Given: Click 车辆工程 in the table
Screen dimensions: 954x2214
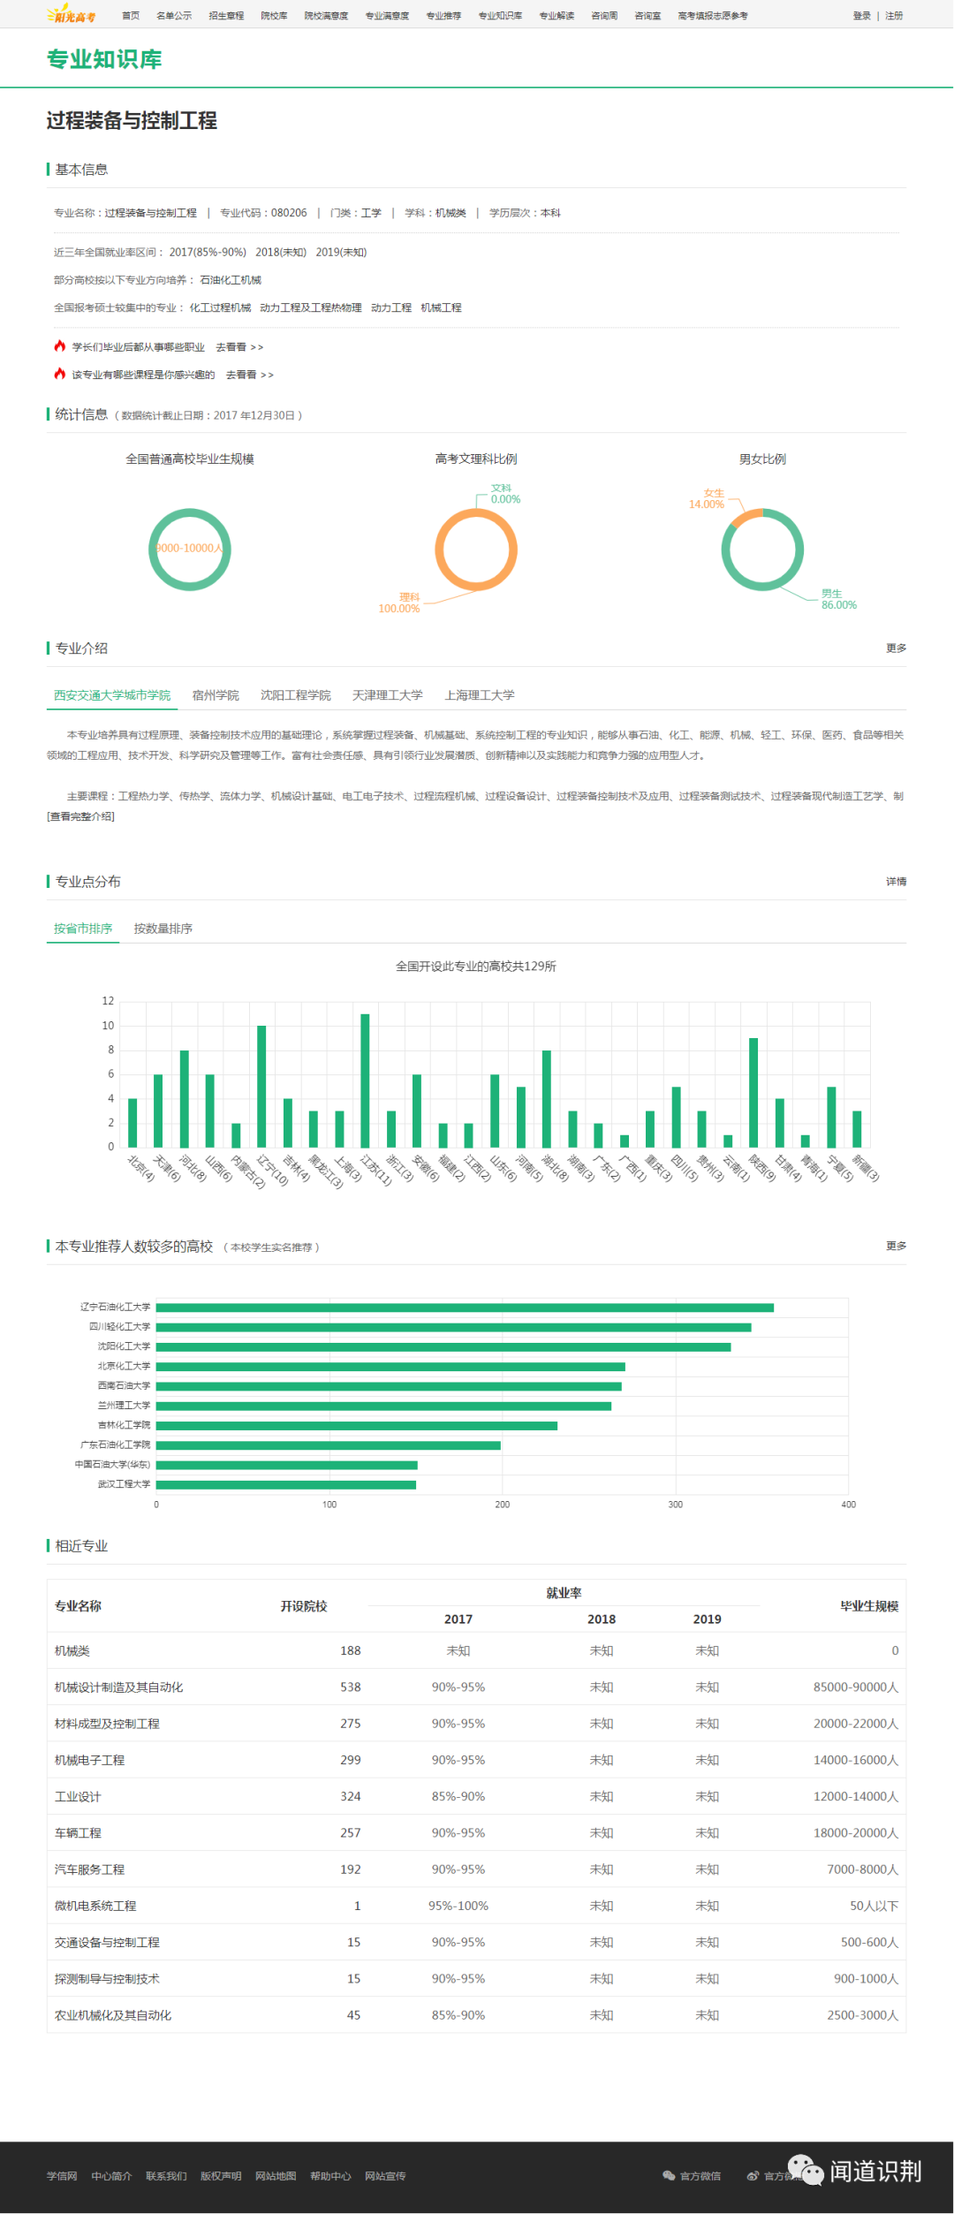Looking at the screenshot, I should (x=78, y=1833).
